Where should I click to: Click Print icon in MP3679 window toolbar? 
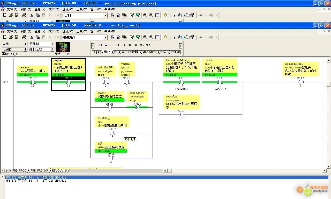click(x=24, y=37)
